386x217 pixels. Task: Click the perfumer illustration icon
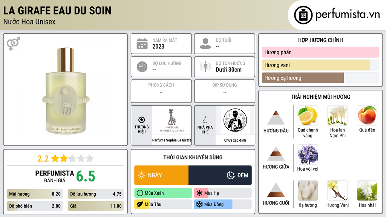coord(235,120)
